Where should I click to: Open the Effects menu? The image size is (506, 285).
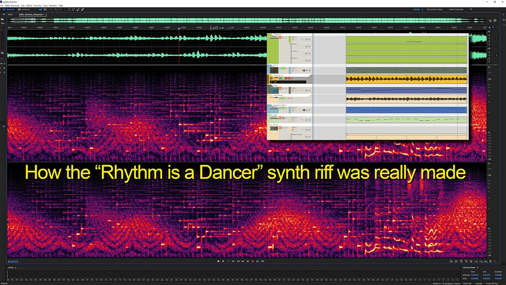(x=29, y=6)
